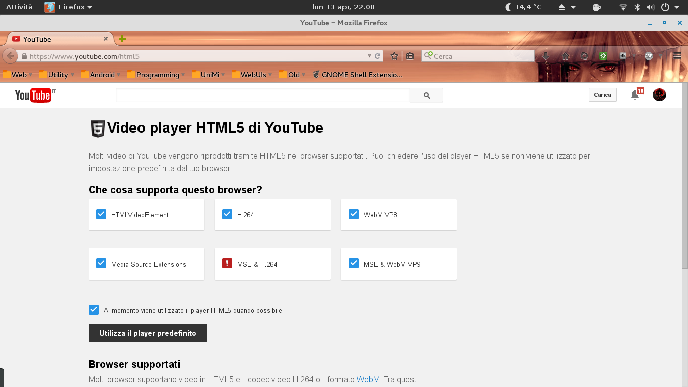688x387 pixels.
Task: Expand the Old bookmarks folder
Action: 293,75
